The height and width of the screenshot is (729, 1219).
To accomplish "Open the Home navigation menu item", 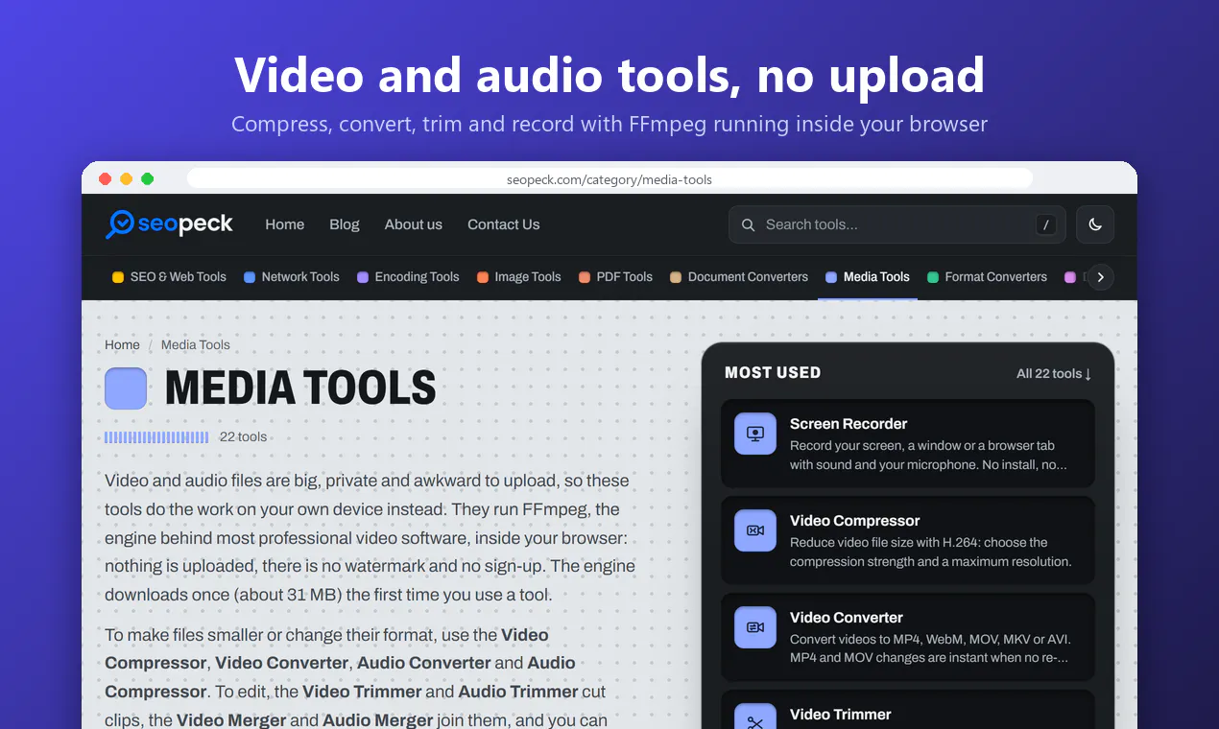I will pyautogui.click(x=285, y=224).
